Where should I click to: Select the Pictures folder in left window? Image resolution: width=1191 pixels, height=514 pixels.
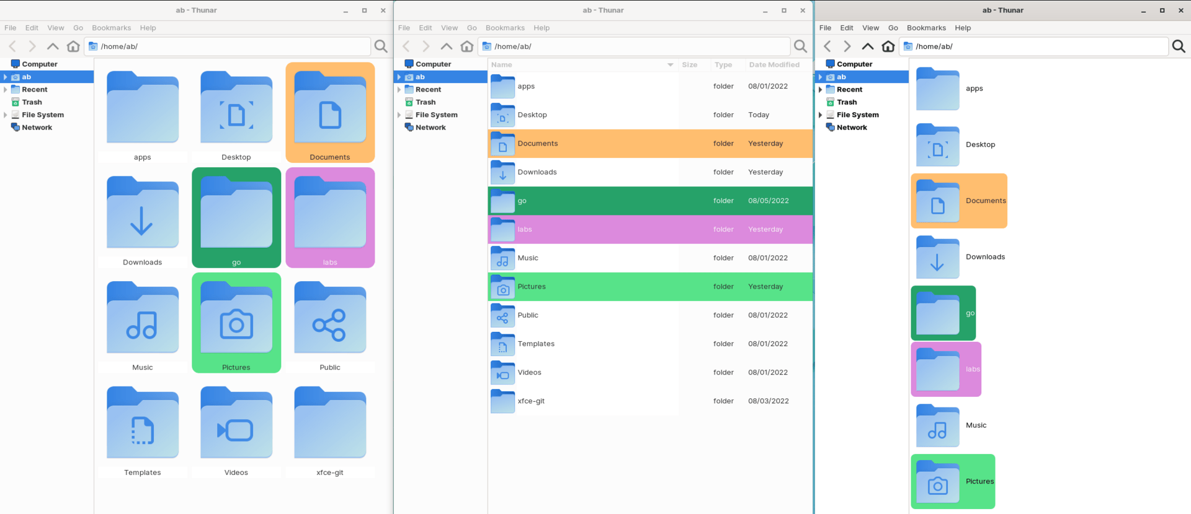(x=236, y=323)
